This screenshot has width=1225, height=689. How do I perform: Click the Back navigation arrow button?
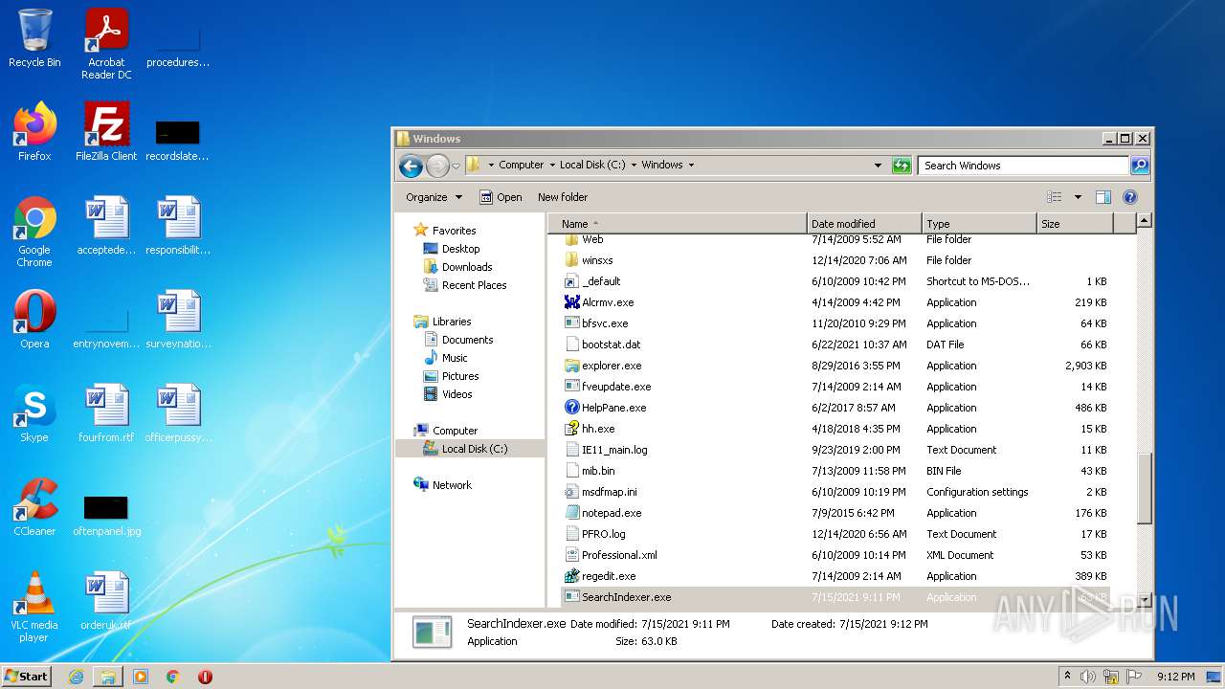(411, 166)
